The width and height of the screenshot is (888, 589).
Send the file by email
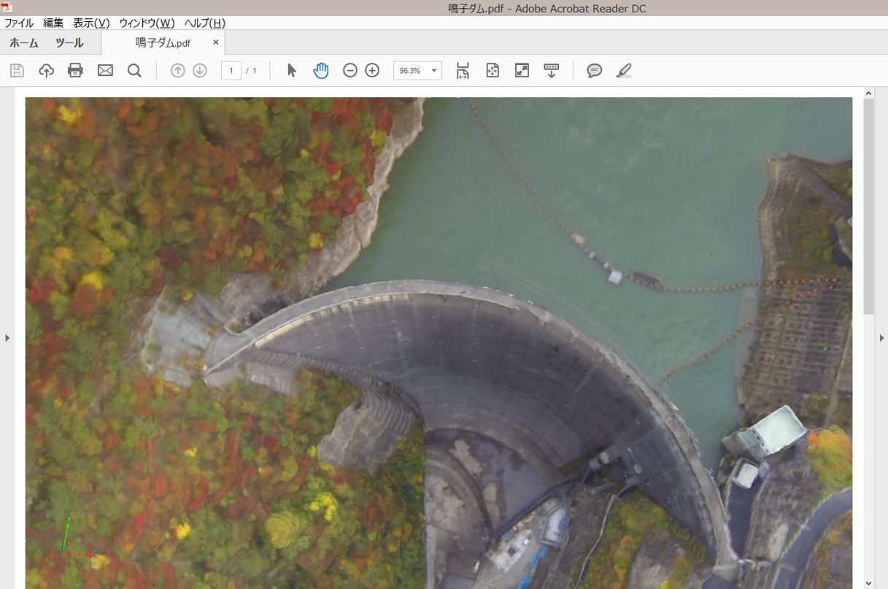(x=105, y=71)
